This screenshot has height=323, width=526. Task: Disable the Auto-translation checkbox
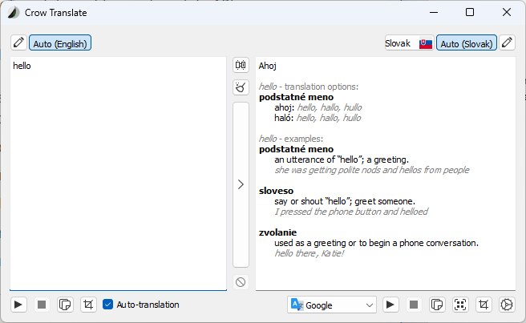(108, 305)
